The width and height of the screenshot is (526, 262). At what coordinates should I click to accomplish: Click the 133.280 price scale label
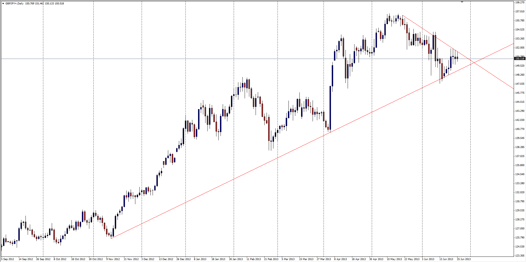pos(520,183)
